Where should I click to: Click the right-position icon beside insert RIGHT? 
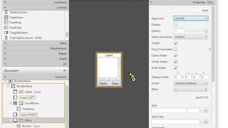[15, 114]
